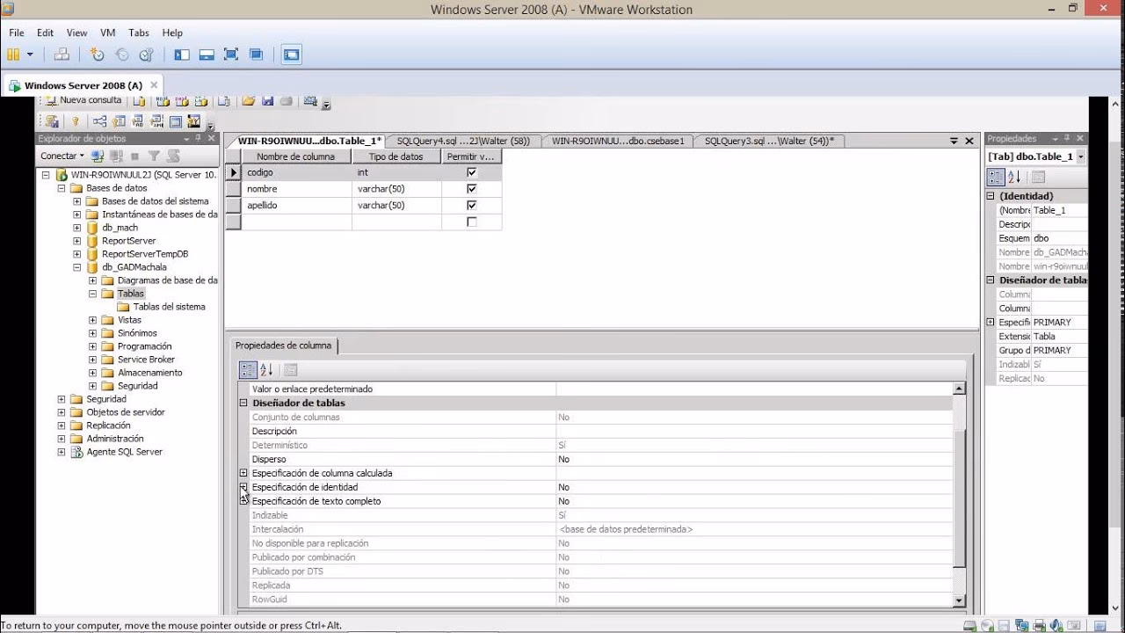Select the Agente SQL Server tree item

click(x=124, y=452)
